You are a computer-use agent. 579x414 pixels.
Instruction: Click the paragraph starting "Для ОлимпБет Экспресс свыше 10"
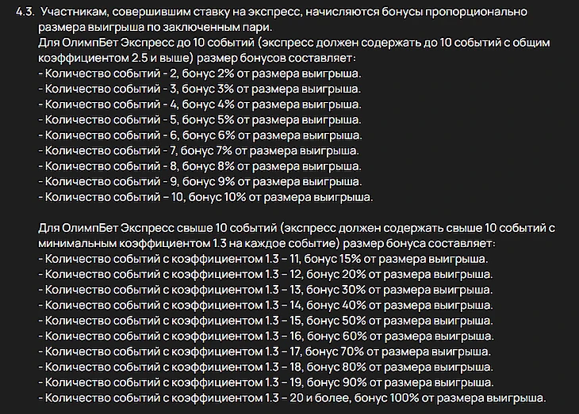point(270,235)
